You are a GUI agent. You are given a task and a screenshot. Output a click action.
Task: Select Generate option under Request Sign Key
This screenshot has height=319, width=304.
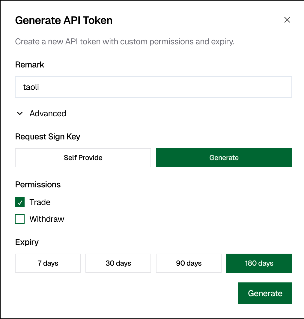[x=224, y=158]
